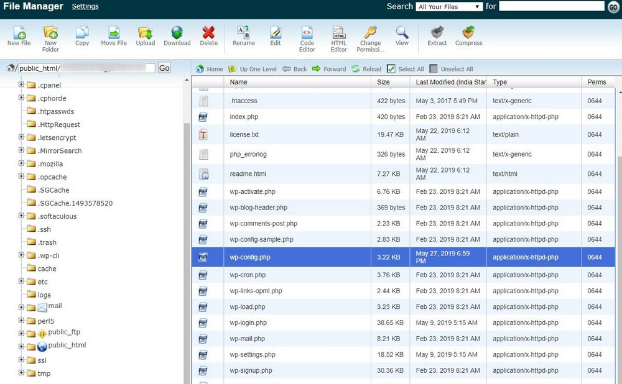The height and width of the screenshot is (384, 622).
Task: Expand the .cphorde folder
Action: click(x=21, y=98)
